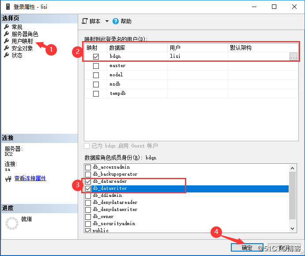Select the lisi user cell
Image resolution: width=305 pixels, height=256 pixels.
coord(197,56)
